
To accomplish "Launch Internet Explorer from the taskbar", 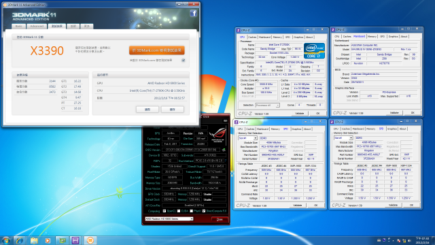I will pyautogui.click(x=20, y=240).
